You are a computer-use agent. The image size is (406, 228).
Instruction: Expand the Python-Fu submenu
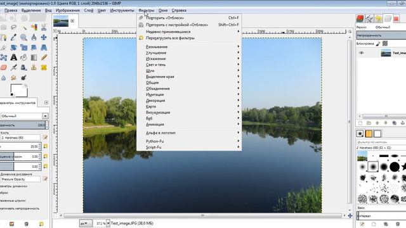coord(189,141)
